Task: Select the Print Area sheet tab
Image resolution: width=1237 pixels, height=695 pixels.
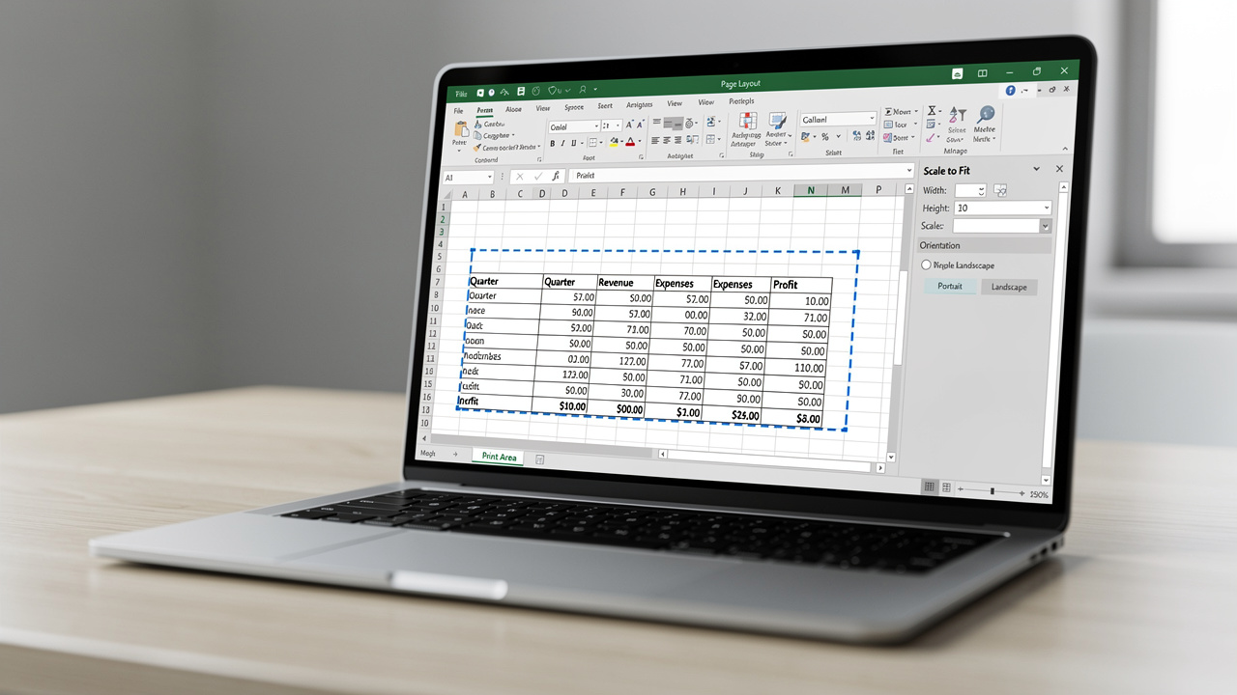Action: [500, 458]
